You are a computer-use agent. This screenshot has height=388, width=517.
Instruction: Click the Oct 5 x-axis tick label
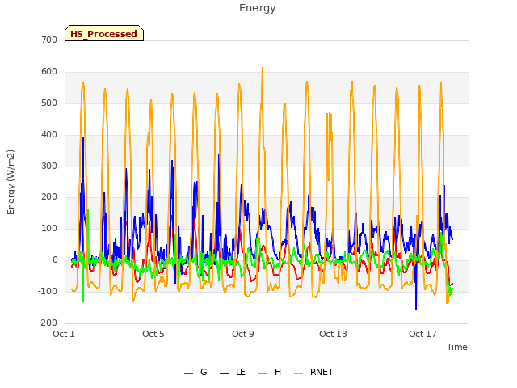153,334
